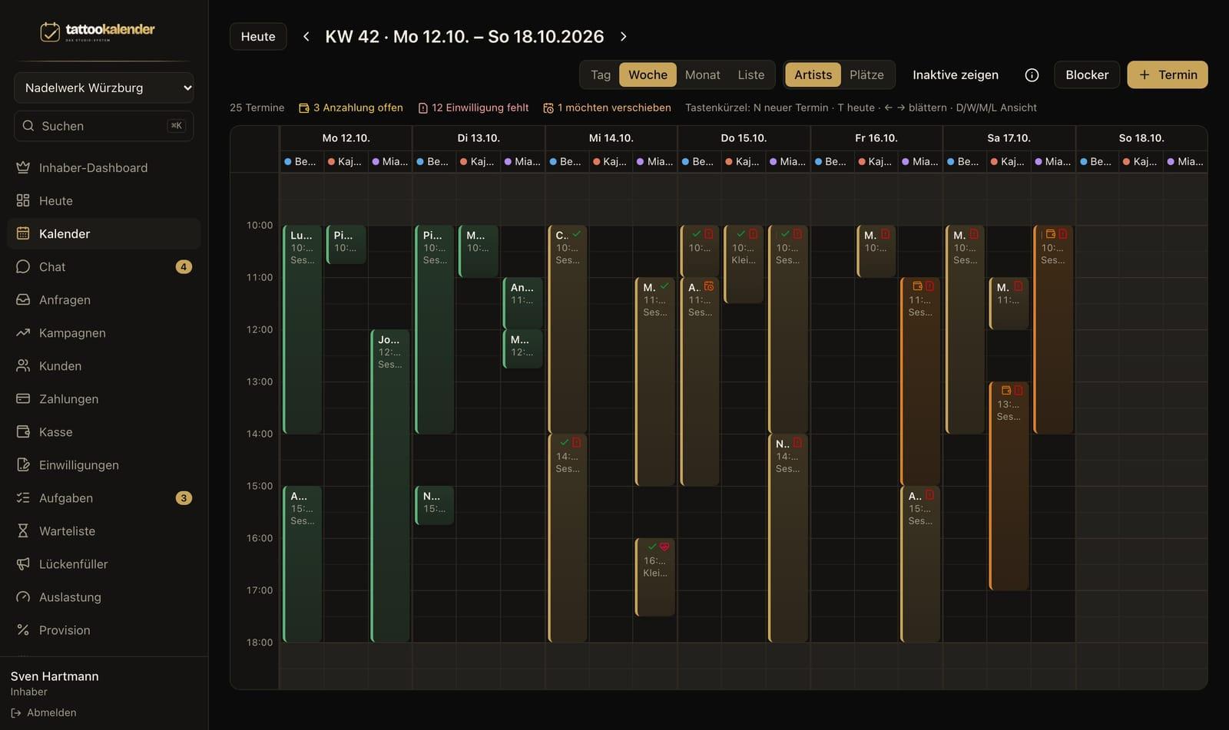This screenshot has height=730, width=1229.
Task: Open the Inhaber-Dashboard crown icon
Action: click(x=23, y=167)
